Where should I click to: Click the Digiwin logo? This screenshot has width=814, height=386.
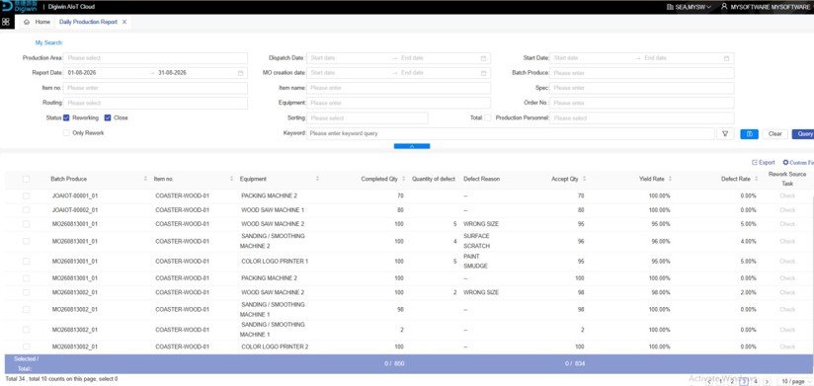coord(20,7)
